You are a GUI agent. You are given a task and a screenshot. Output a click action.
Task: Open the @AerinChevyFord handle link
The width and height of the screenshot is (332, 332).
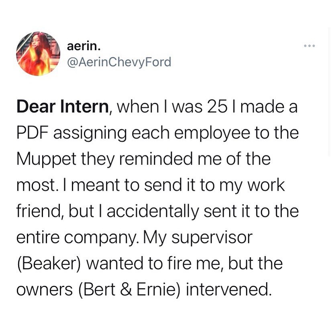point(119,62)
